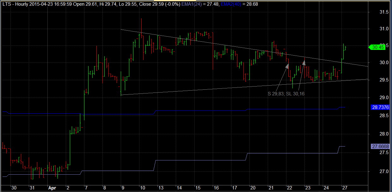
Task: Click the date label 2 on time axis
Action: [x=68, y=187]
